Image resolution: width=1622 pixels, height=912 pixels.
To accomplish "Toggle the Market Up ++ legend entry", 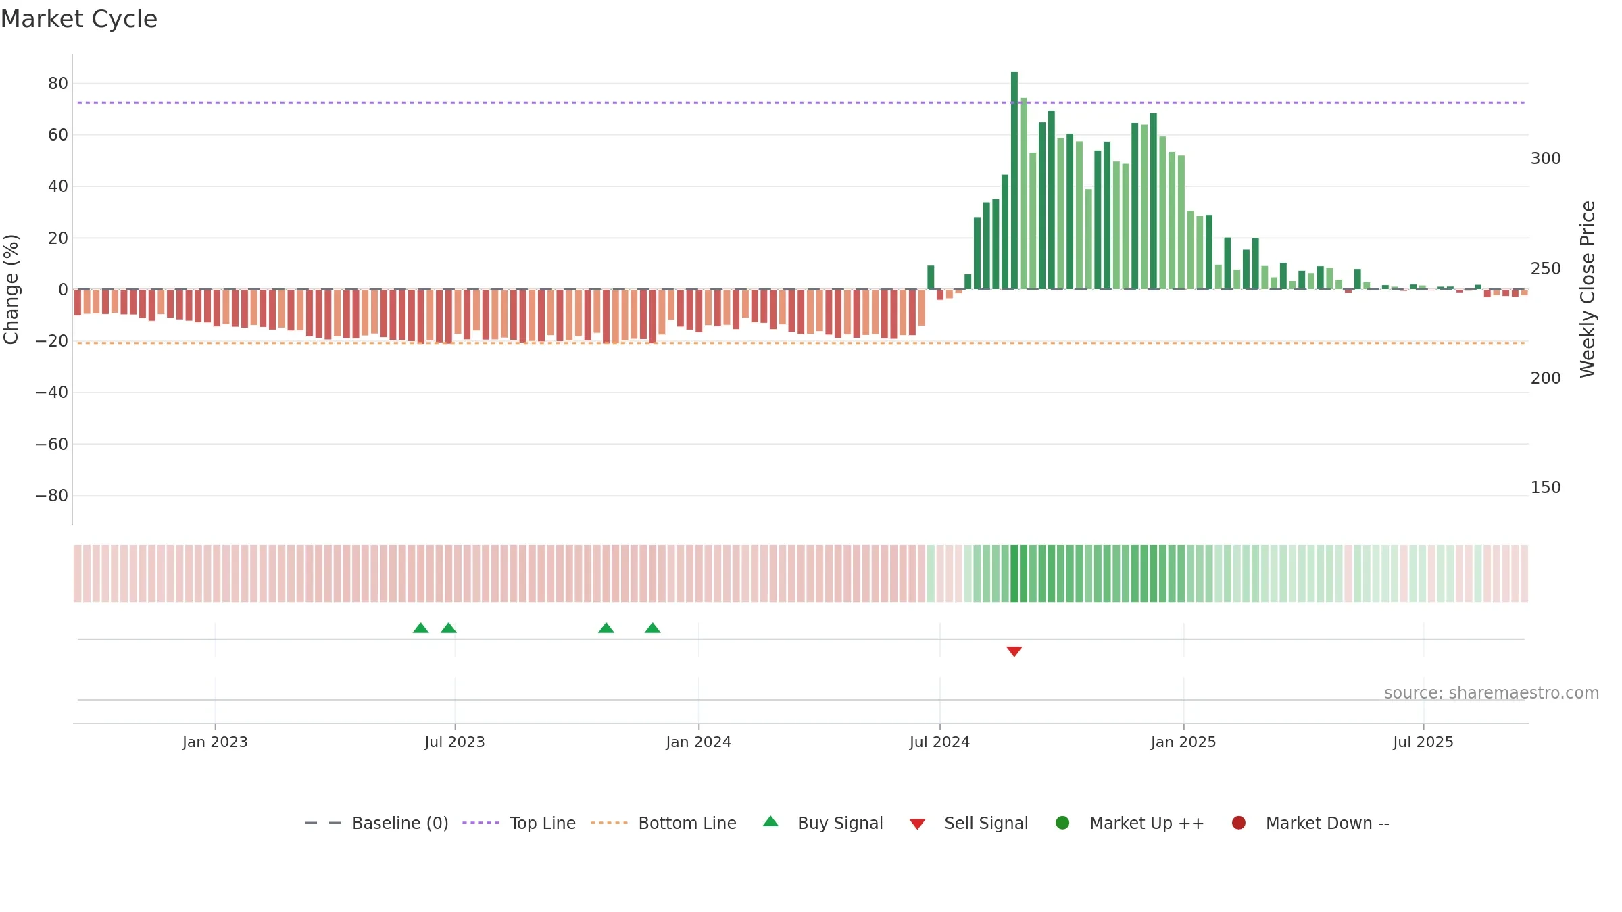I will pyautogui.click(x=1130, y=823).
